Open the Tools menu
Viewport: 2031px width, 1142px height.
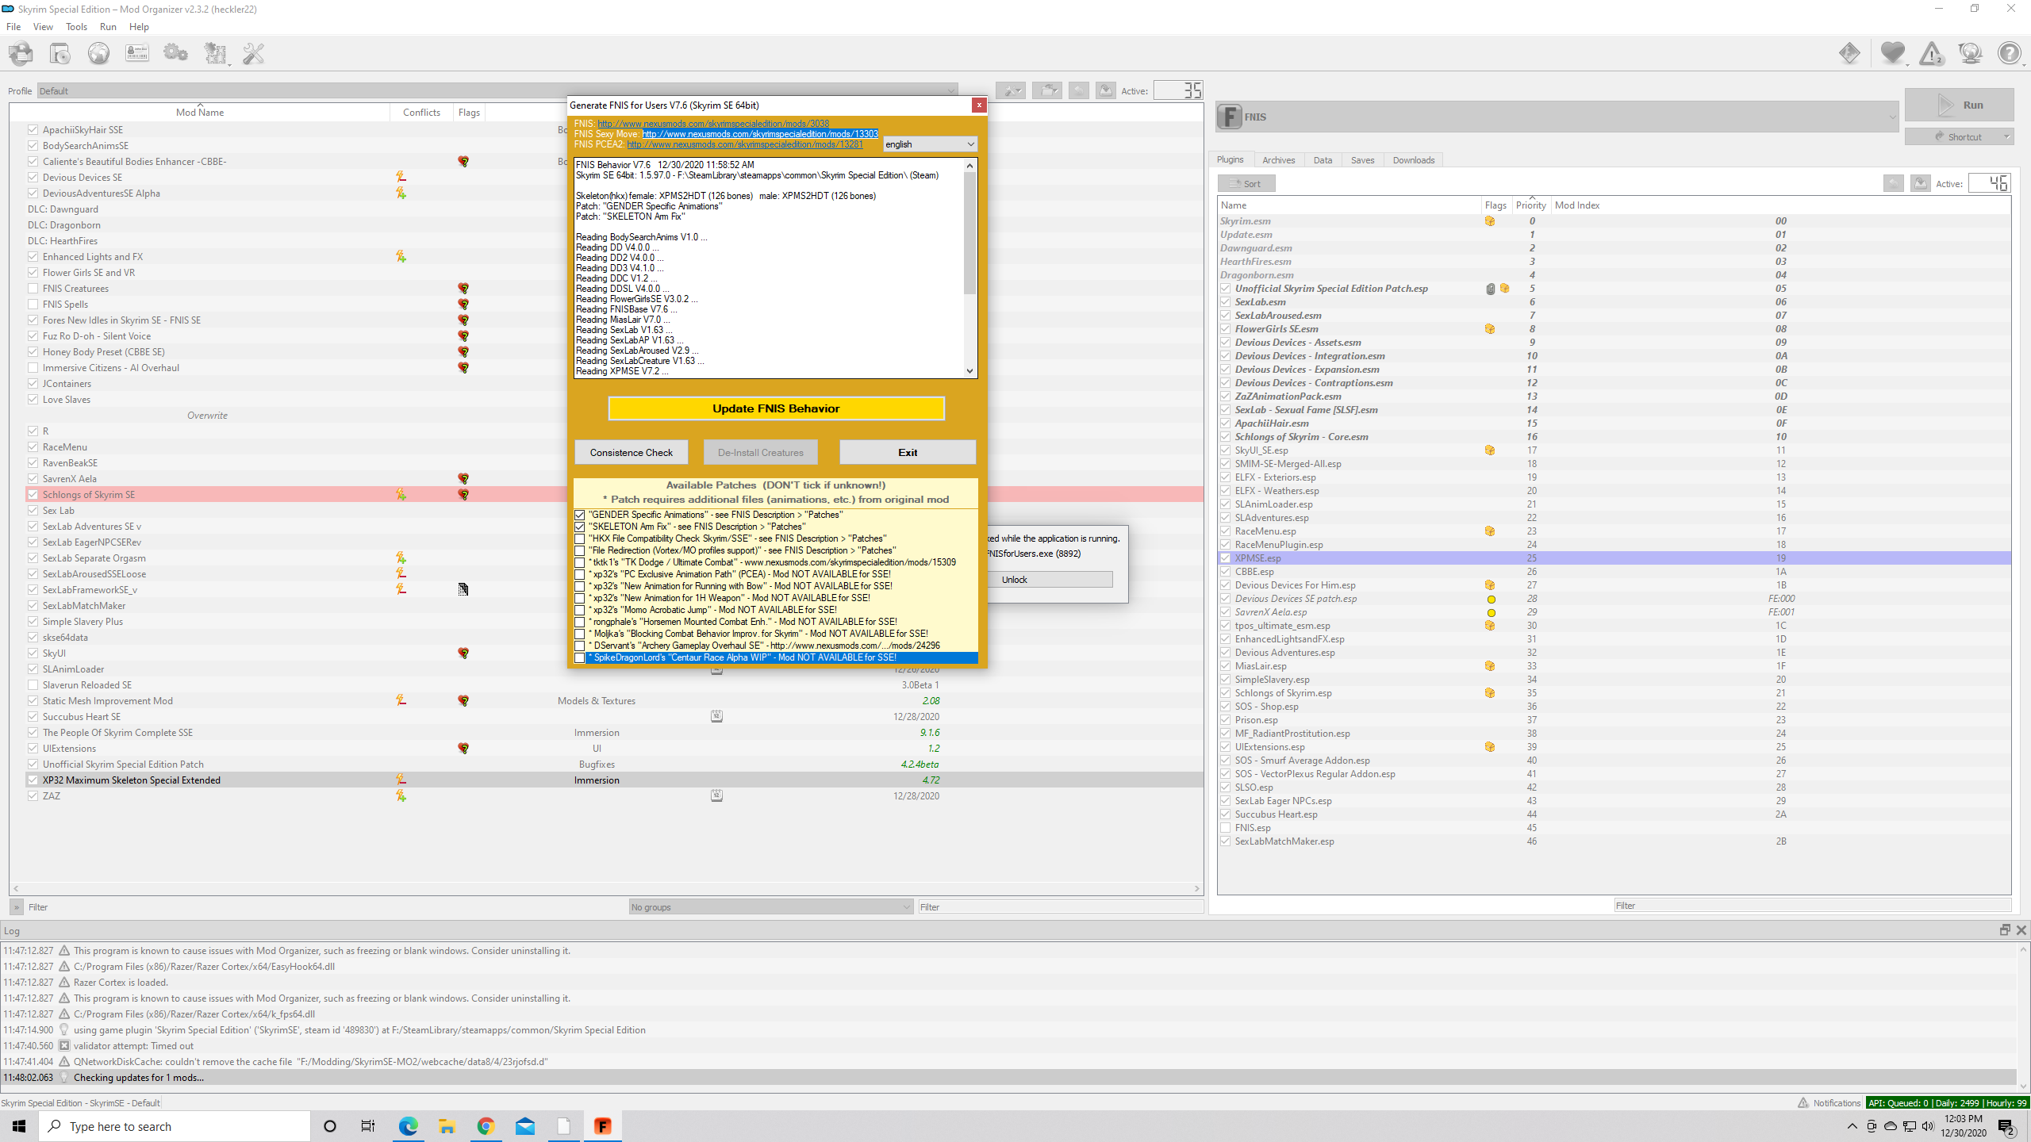point(76,27)
